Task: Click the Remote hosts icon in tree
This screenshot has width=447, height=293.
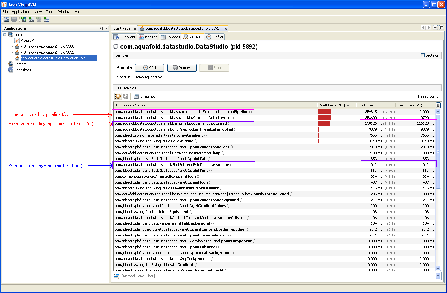Action: (11, 64)
